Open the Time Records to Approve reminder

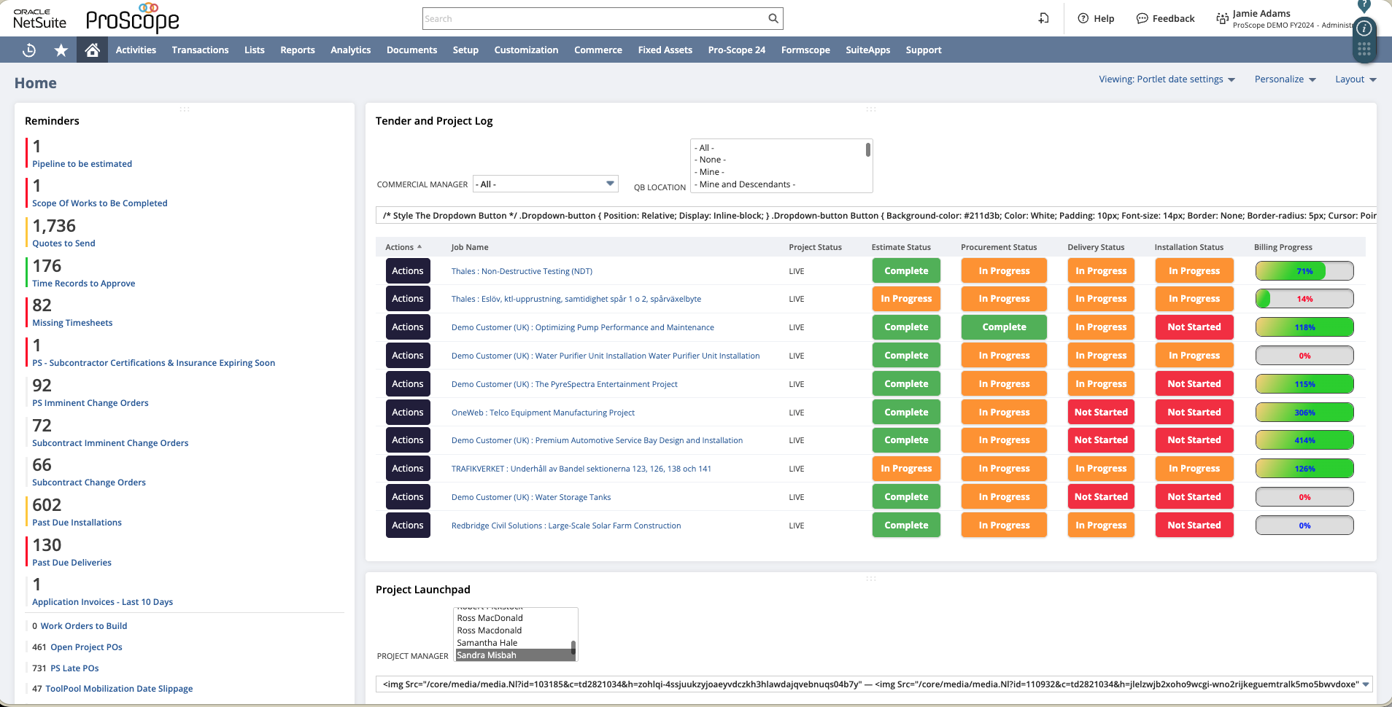(83, 284)
